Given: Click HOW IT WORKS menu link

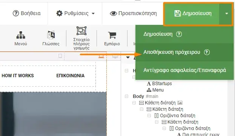Looking at the screenshot, I should [x=18, y=76].
